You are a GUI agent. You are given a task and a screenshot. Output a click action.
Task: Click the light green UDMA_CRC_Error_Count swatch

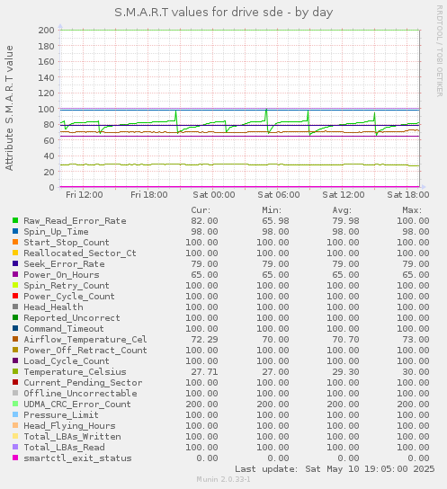pyautogui.click(x=15, y=404)
